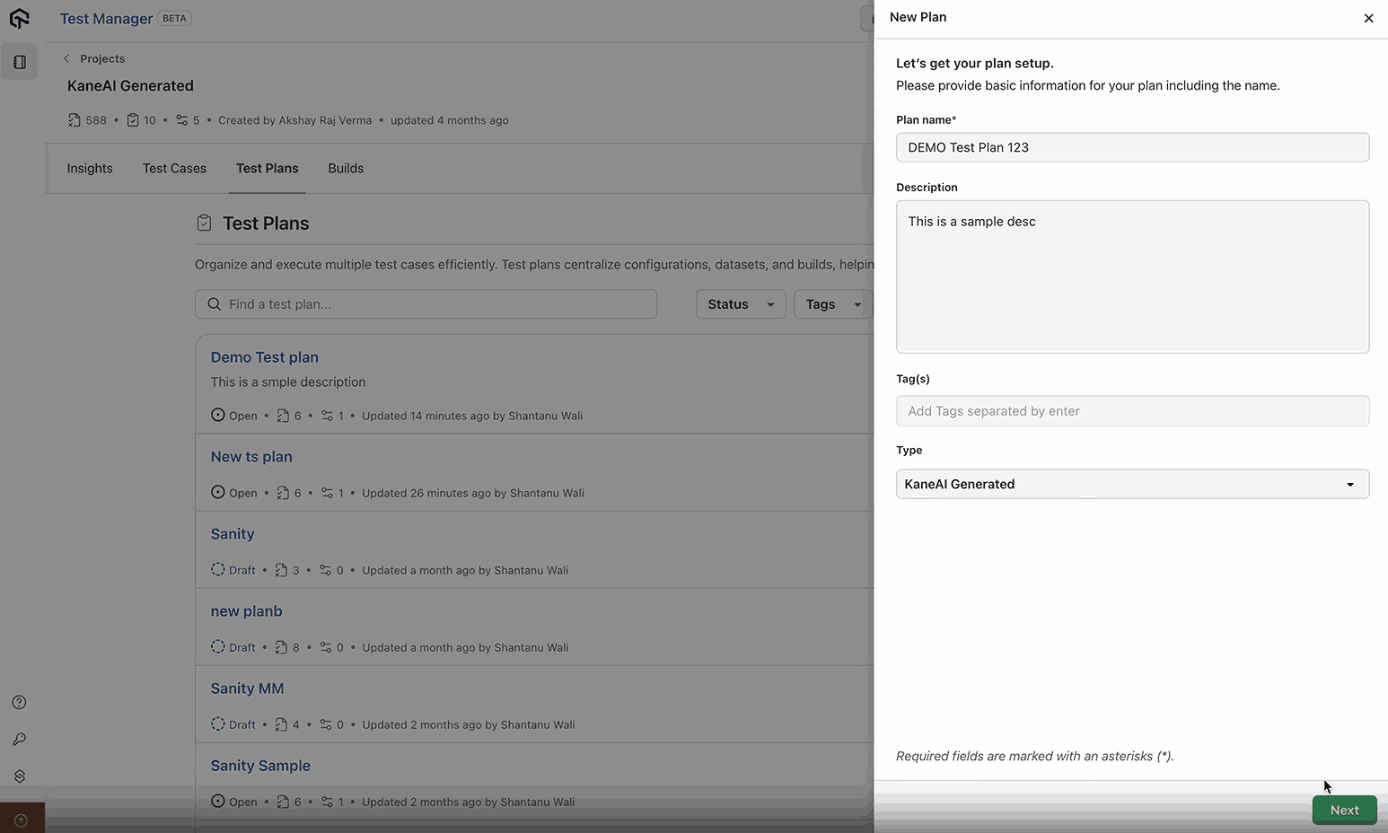The width and height of the screenshot is (1388, 833).
Task: Switch to the Insights tab
Action: pyautogui.click(x=89, y=168)
